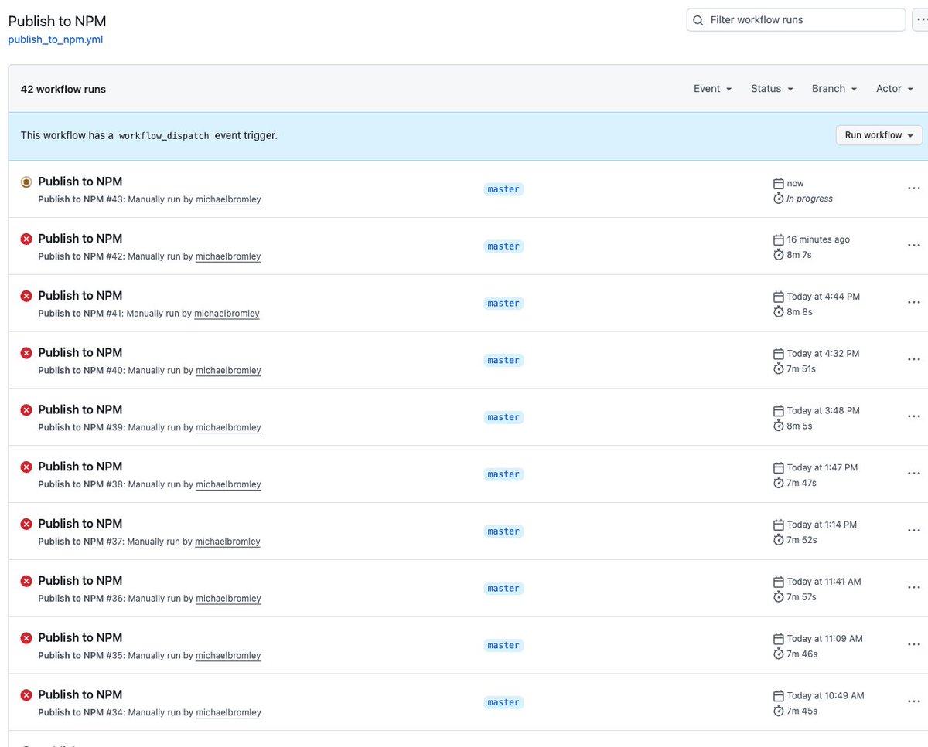Click the search magnifier icon in filter box
928x747 pixels.
point(698,20)
